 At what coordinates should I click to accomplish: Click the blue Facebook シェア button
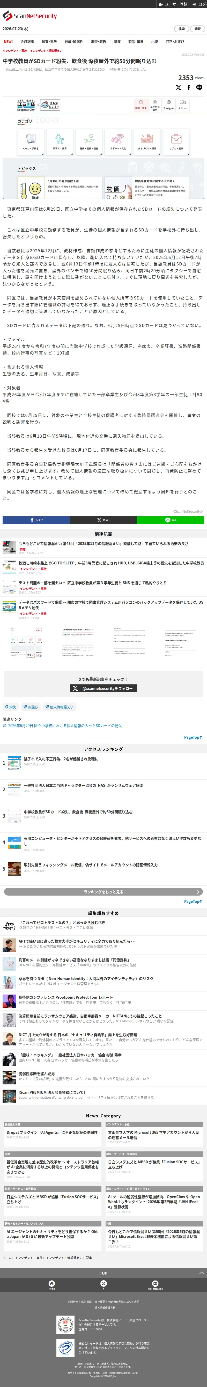pyautogui.click(x=36, y=519)
